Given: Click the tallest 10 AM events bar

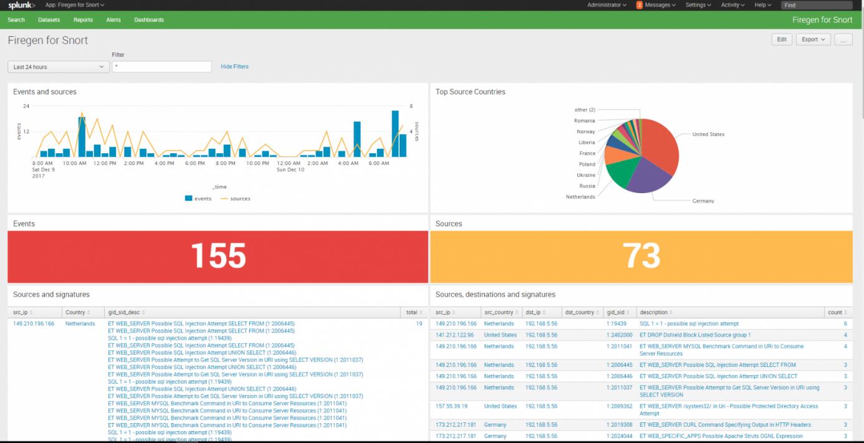Looking at the screenshot, I should [82, 137].
